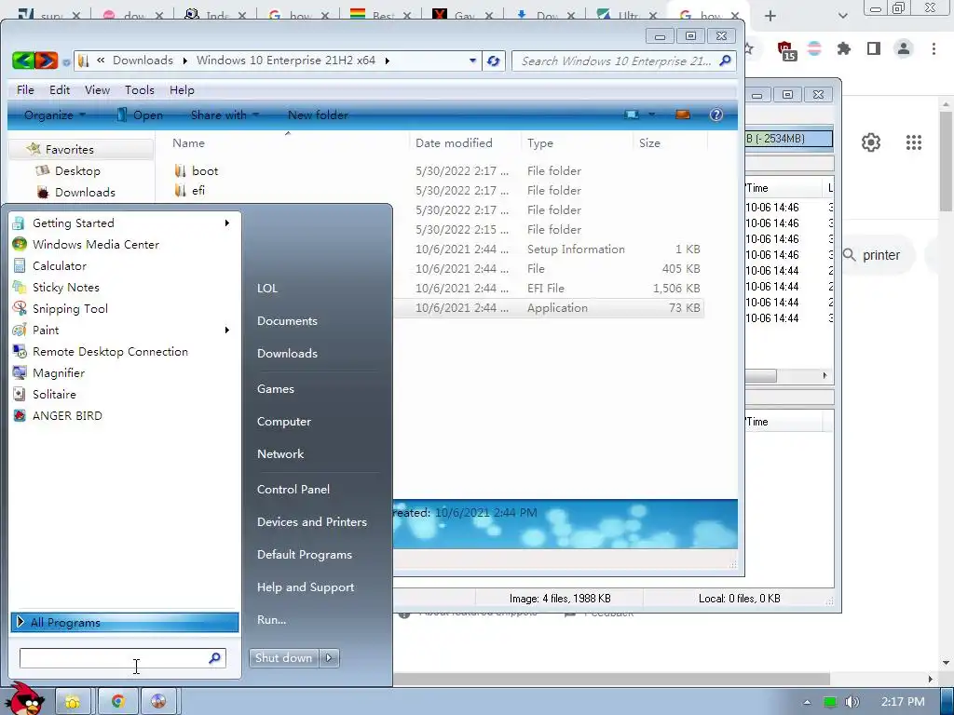This screenshot has height=715, width=954.
Task: Expand Paint recent files arrow
Action: tap(227, 331)
